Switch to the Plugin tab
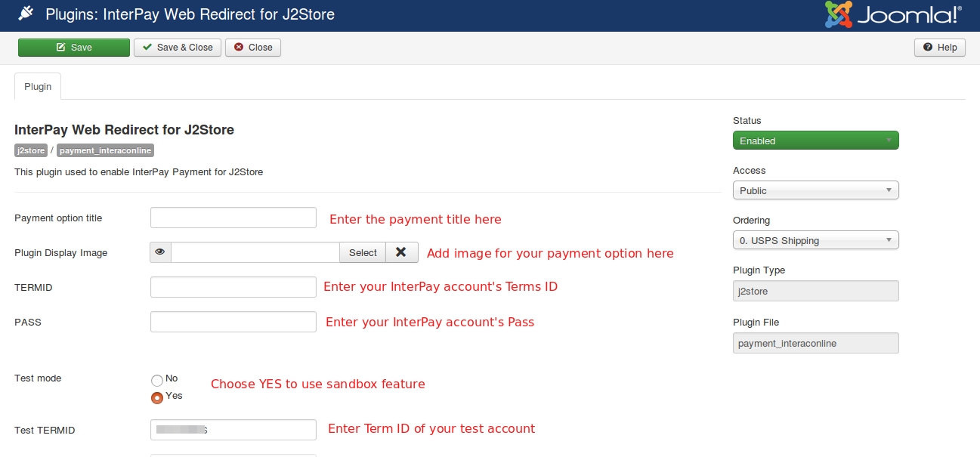The height and width of the screenshot is (457, 980). point(38,87)
